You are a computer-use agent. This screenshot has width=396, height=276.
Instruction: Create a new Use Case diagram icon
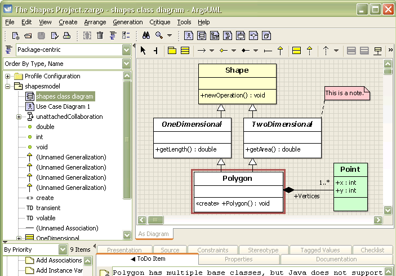(x=189, y=35)
